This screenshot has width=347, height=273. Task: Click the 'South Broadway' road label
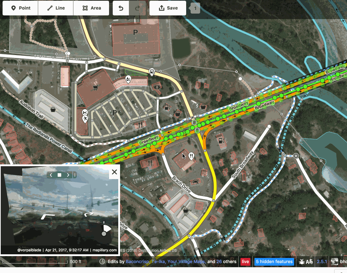tap(243, 164)
